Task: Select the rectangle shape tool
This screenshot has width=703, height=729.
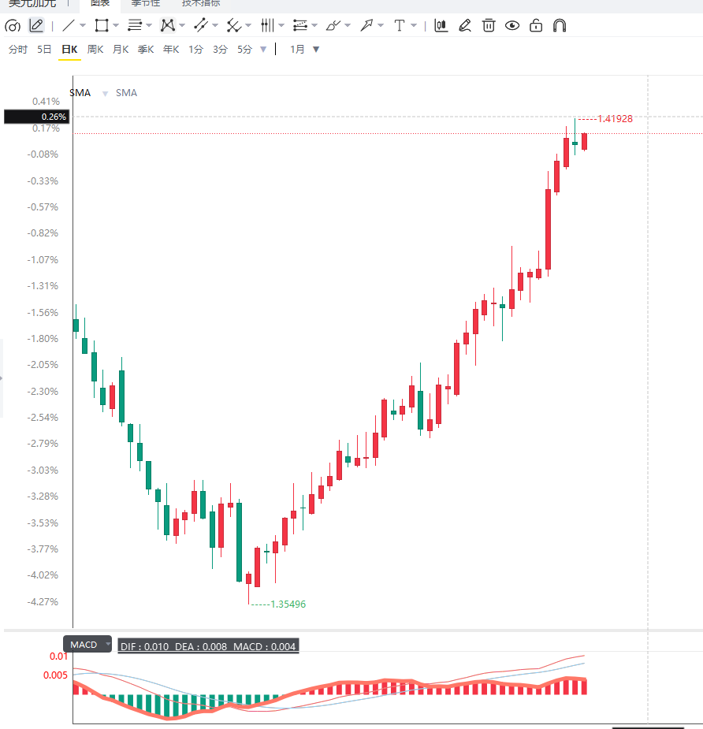Action: (x=102, y=25)
